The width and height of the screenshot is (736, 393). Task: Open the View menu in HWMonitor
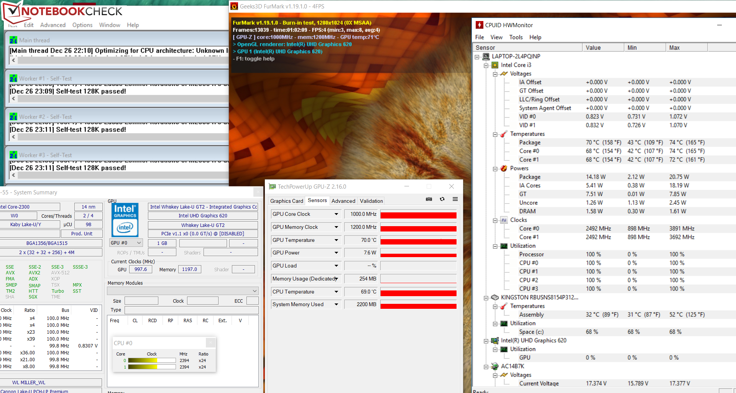(x=496, y=37)
